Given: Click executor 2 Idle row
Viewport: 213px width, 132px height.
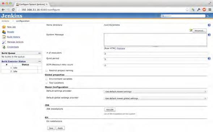Looking at the screenshot, I should click(21, 71).
